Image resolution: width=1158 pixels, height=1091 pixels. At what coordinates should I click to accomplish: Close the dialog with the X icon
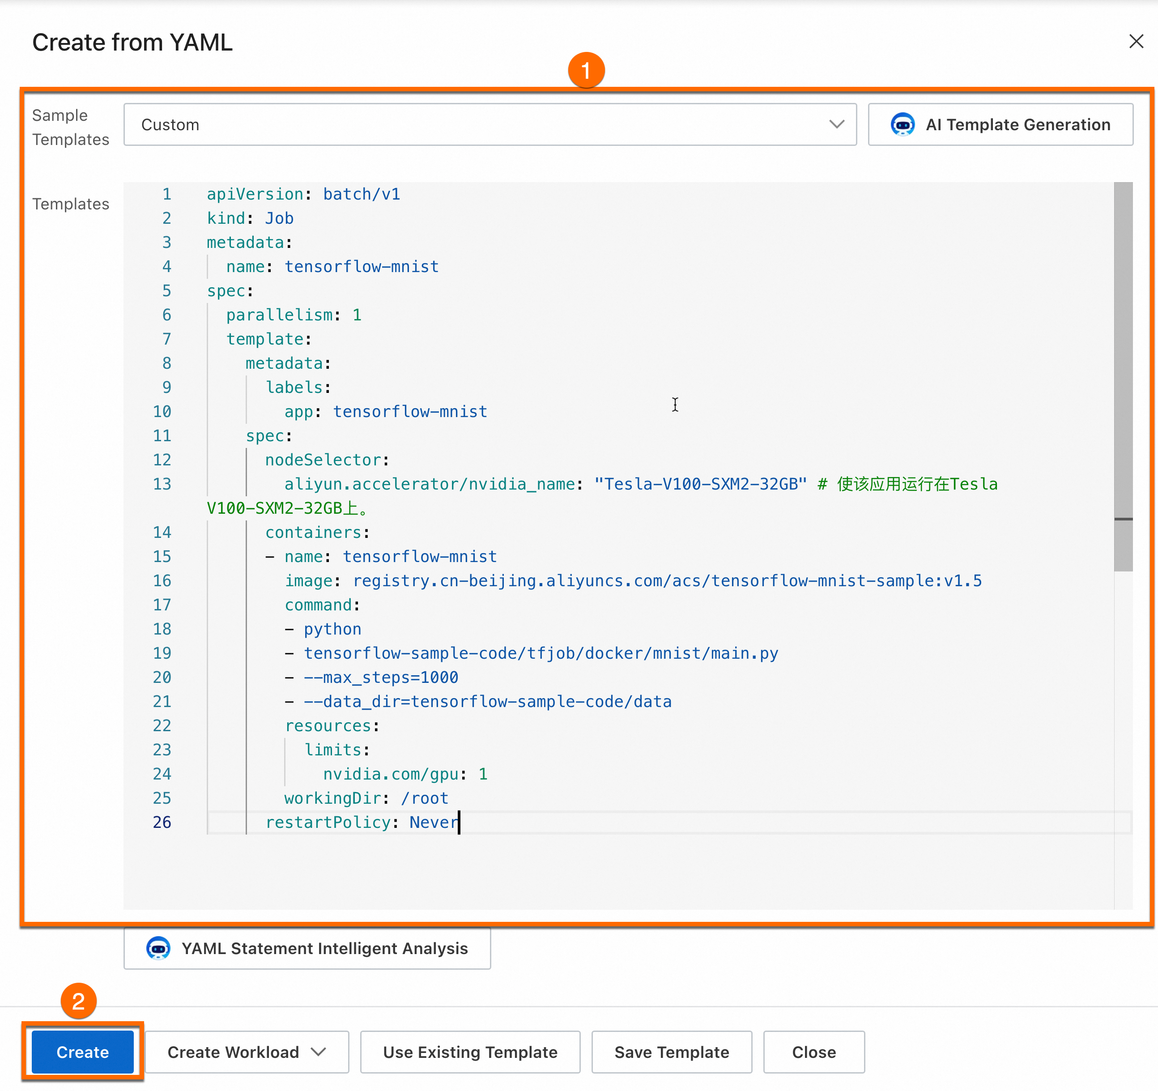(1136, 41)
